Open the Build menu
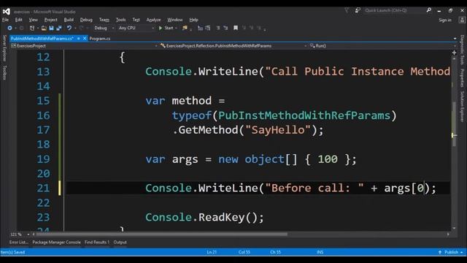Viewport: 467px width, 263px height. 69,20
